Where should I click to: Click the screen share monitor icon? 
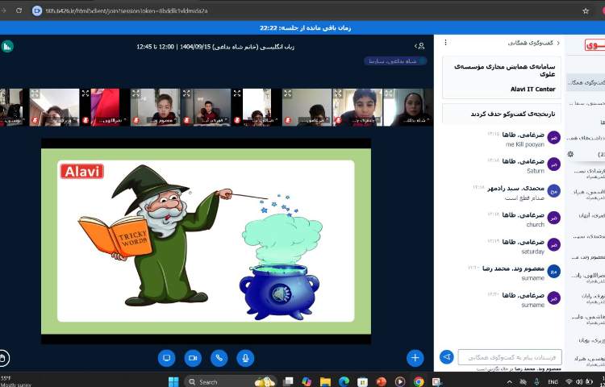point(167,357)
